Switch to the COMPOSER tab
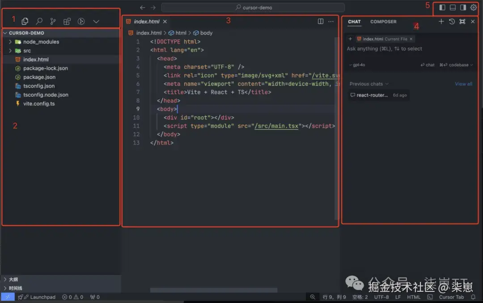 [x=383, y=21]
